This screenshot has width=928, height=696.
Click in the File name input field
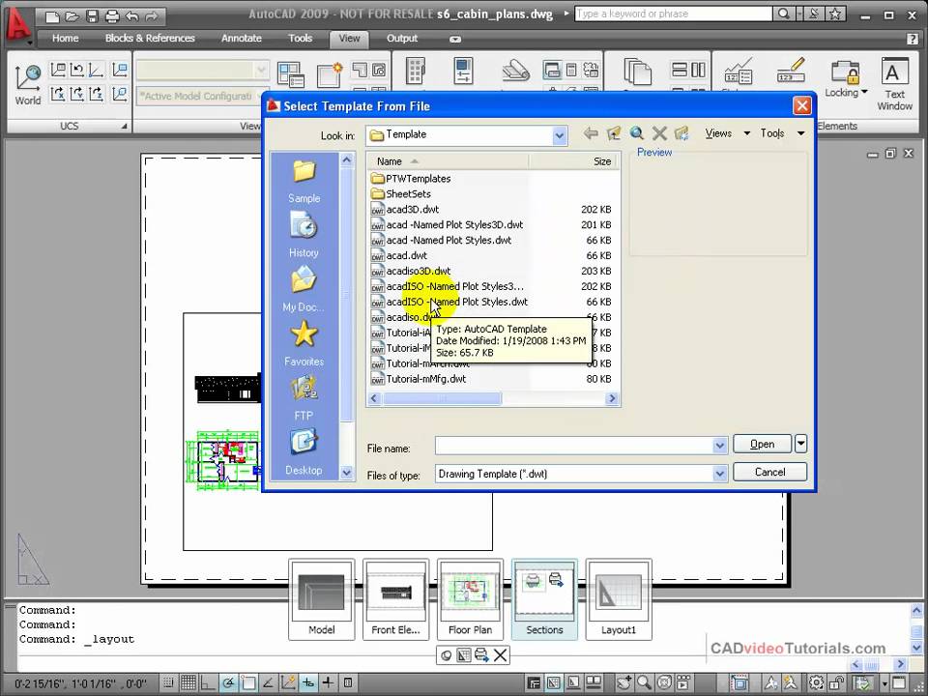(x=574, y=446)
